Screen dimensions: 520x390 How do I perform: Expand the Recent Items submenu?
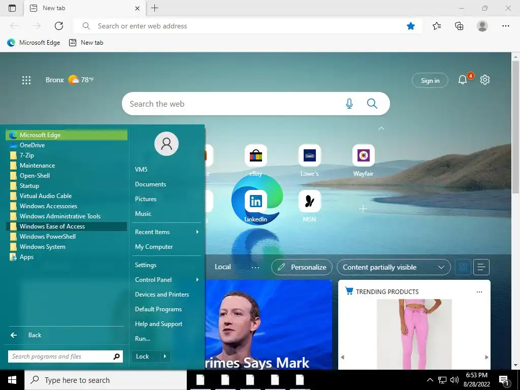[167, 232]
